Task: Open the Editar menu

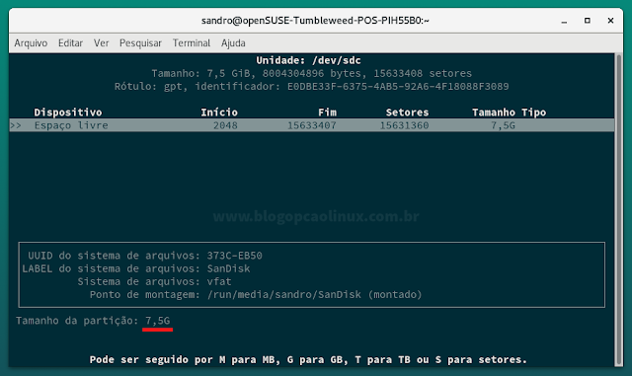Action: (x=70, y=43)
